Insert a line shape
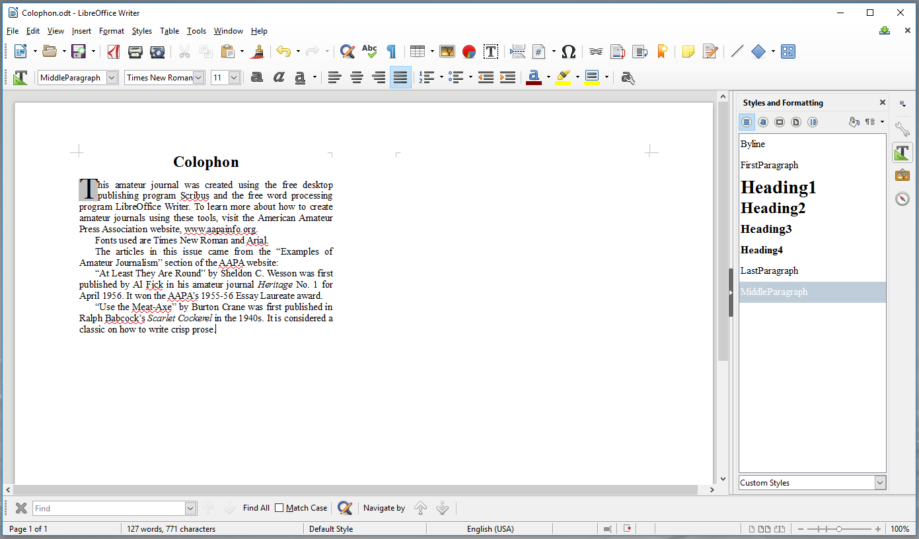This screenshot has height=539, width=919. [737, 51]
